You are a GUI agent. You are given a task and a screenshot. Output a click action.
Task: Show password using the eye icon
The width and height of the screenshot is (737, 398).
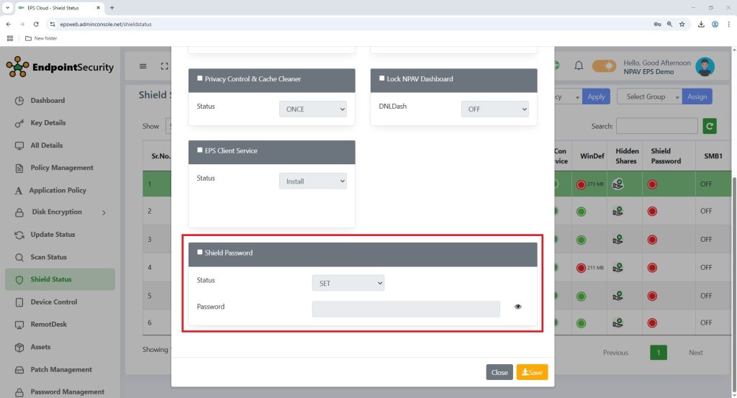(518, 307)
